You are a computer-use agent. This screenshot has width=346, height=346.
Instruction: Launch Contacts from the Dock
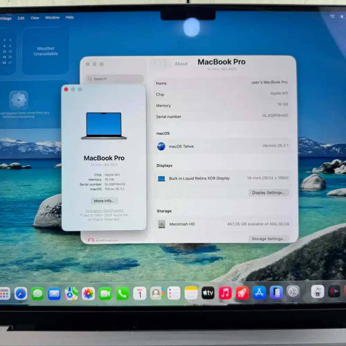pyautogui.click(x=157, y=293)
